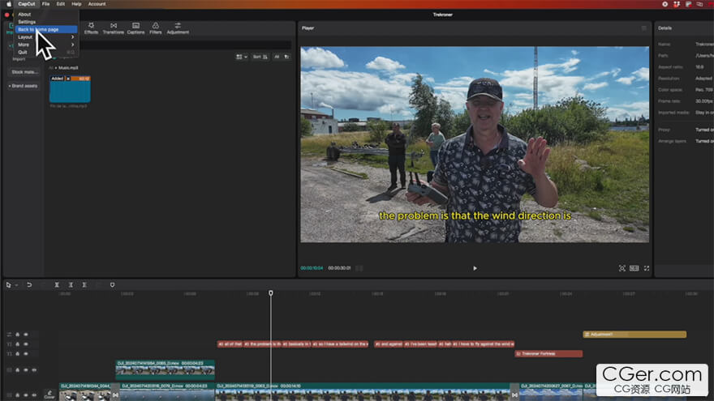Hide the first text track

pyautogui.click(x=25, y=344)
